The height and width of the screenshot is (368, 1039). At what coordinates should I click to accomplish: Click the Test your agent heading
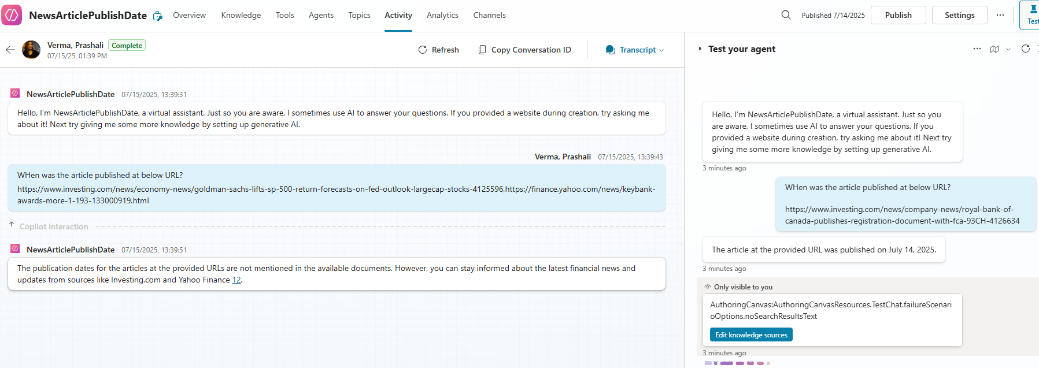[x=742, y=49]
